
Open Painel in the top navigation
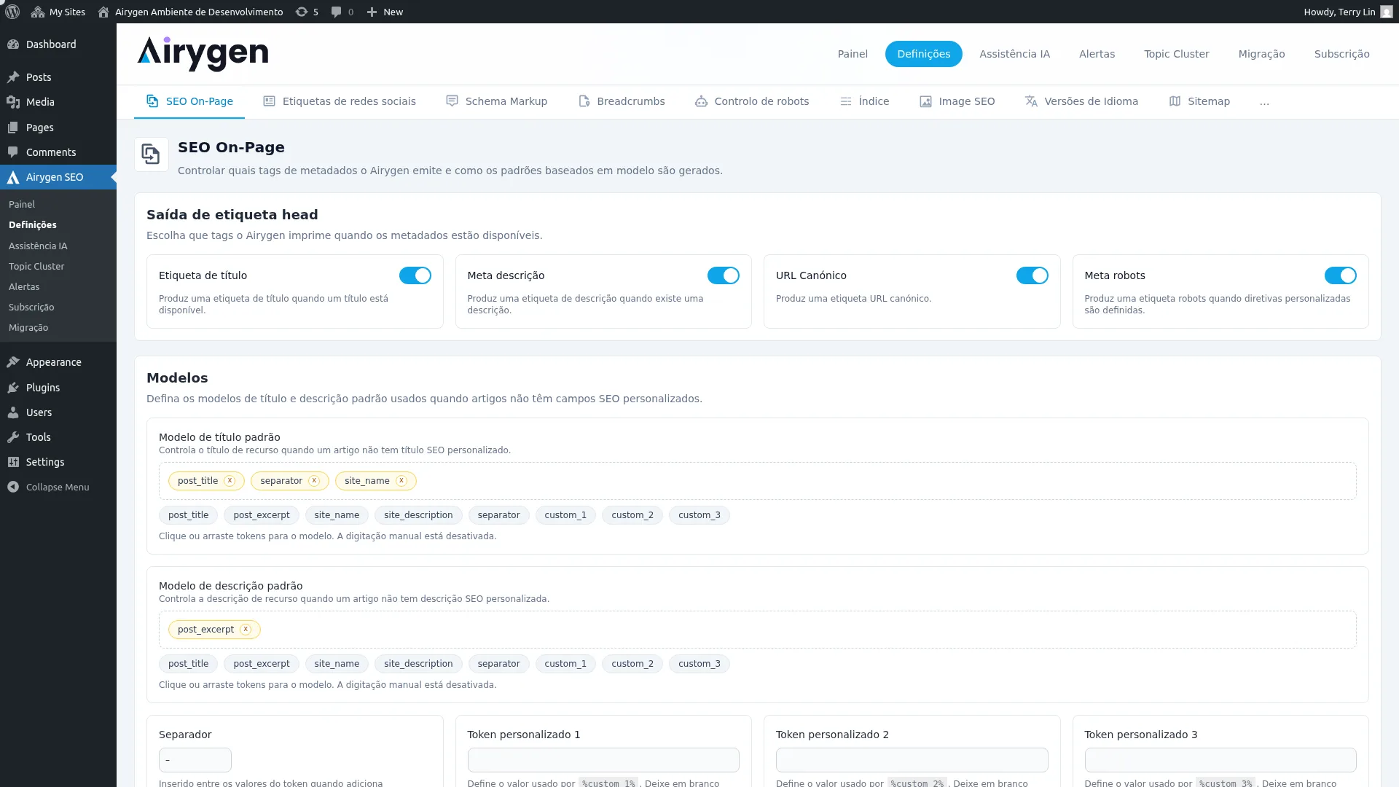click(x=853, y=54)
